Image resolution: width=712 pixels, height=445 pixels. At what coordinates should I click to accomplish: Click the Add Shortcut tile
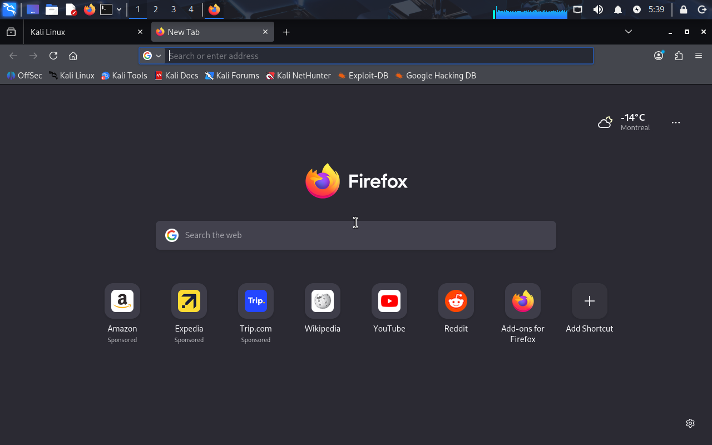(590, 301)
